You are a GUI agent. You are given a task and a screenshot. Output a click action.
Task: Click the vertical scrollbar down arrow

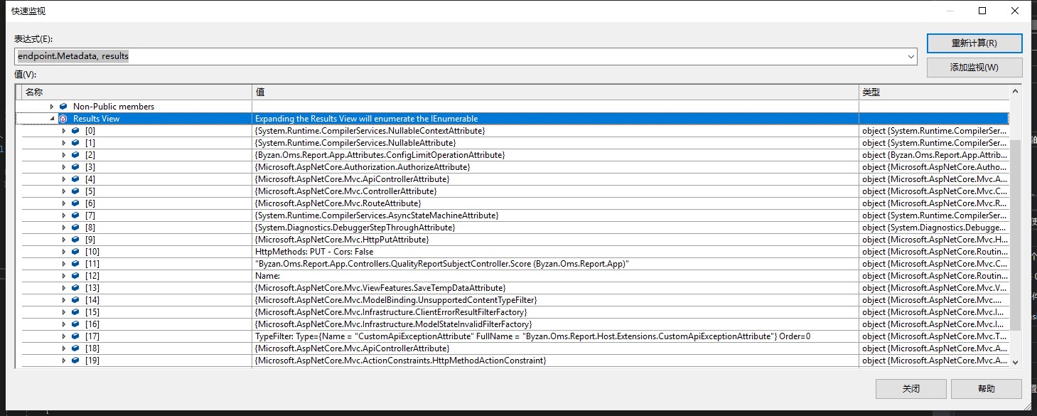pyautogui.click(x=1014, y=362)
